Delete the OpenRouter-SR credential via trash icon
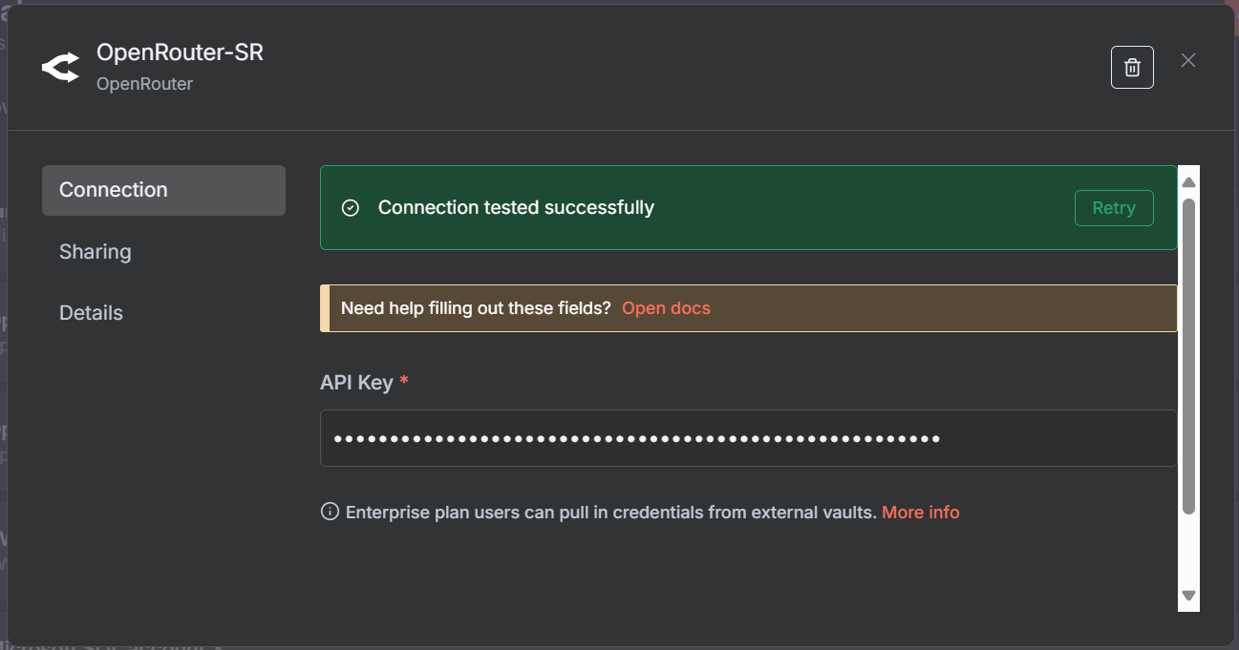The image size is (1239, 650). pos(1132,67)
